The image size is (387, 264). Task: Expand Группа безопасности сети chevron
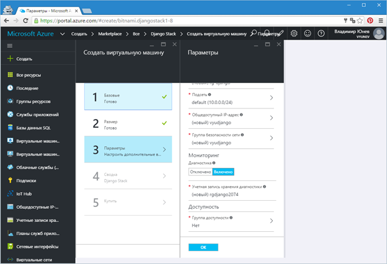point(271,138)
